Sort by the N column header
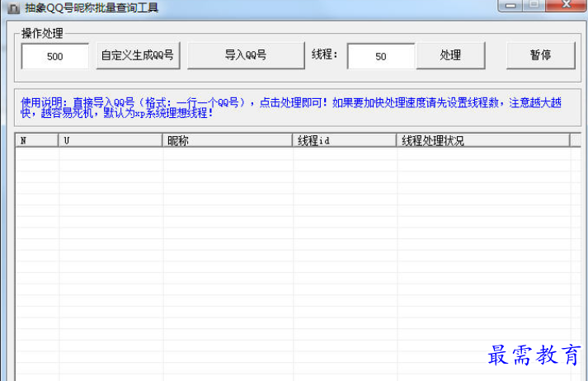Viewport: 588px width, 381px height. 37,141
